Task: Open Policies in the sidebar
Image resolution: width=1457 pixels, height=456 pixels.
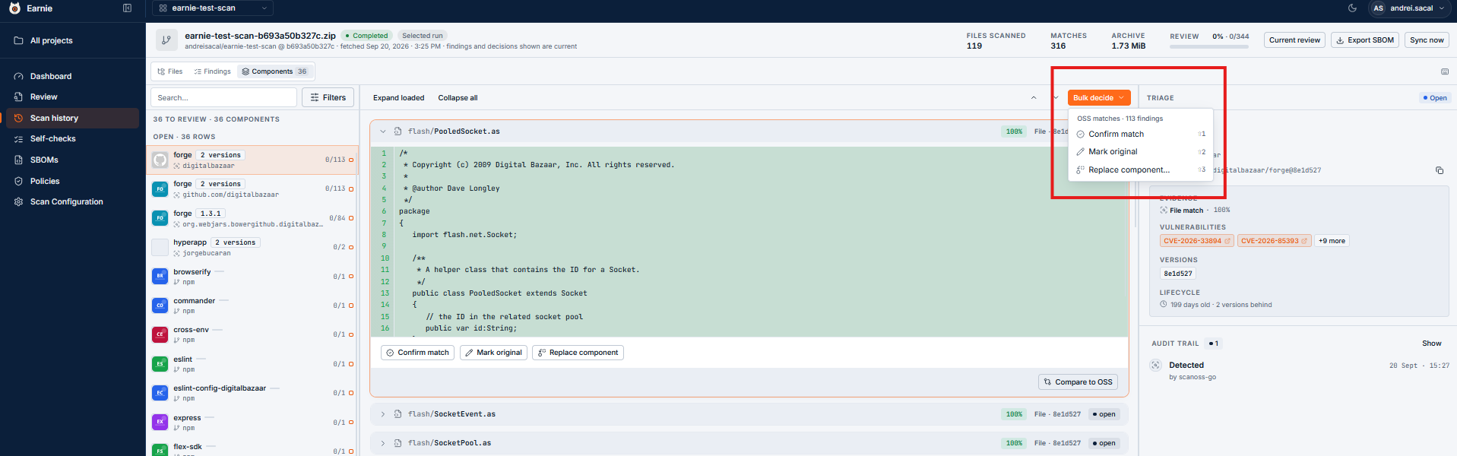Action: 73,182
